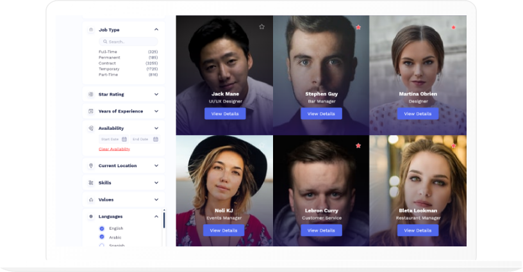
Task: Click the Start Date input field
Action: coord(113,139)
